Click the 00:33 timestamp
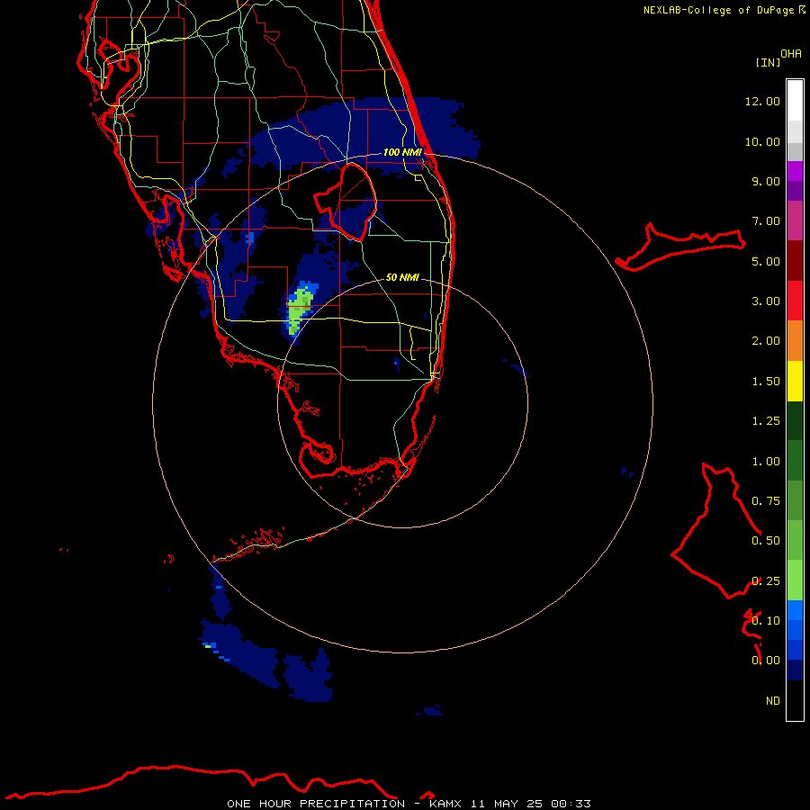This screenshot has height=810, width=810. 571,804
